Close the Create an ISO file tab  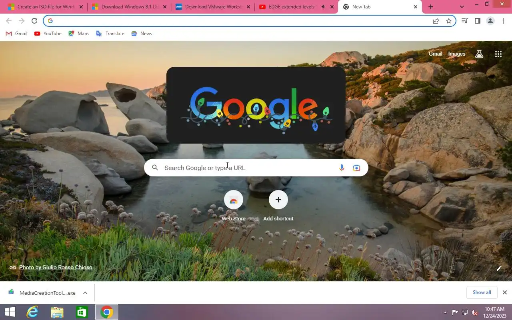(x=81, y=7)
